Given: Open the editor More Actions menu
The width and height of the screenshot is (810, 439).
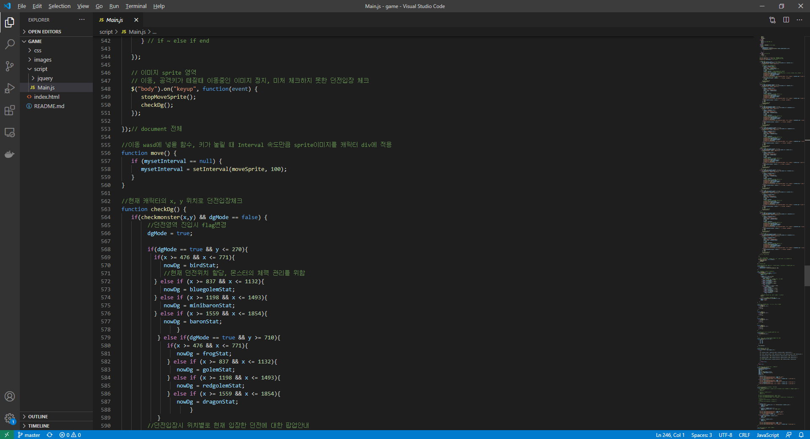Looking at the screenshot, I should [800, 20].
